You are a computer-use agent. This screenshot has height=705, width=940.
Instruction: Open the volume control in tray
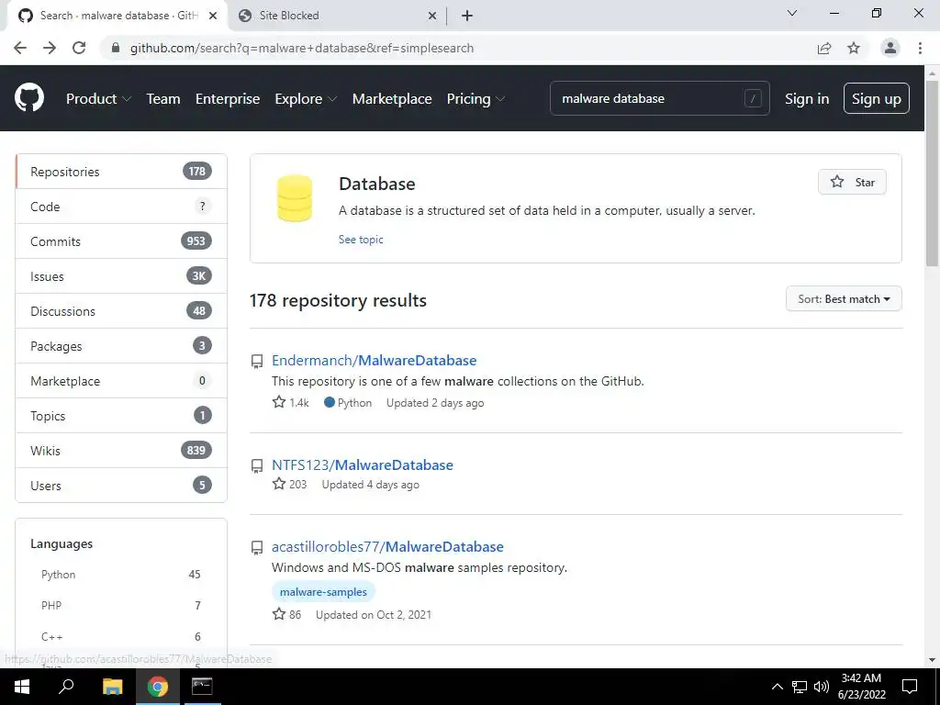tap(822, 687)
